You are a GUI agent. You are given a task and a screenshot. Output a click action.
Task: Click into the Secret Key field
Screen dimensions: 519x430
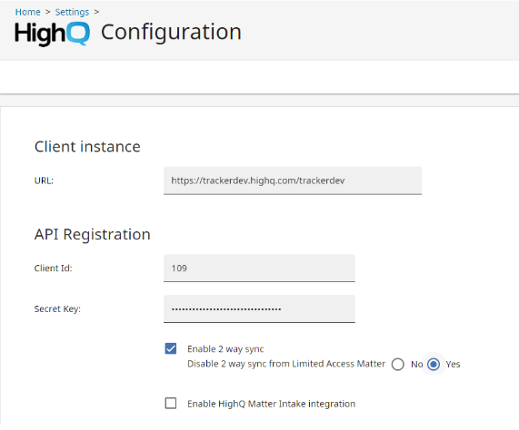pos(259,308)
